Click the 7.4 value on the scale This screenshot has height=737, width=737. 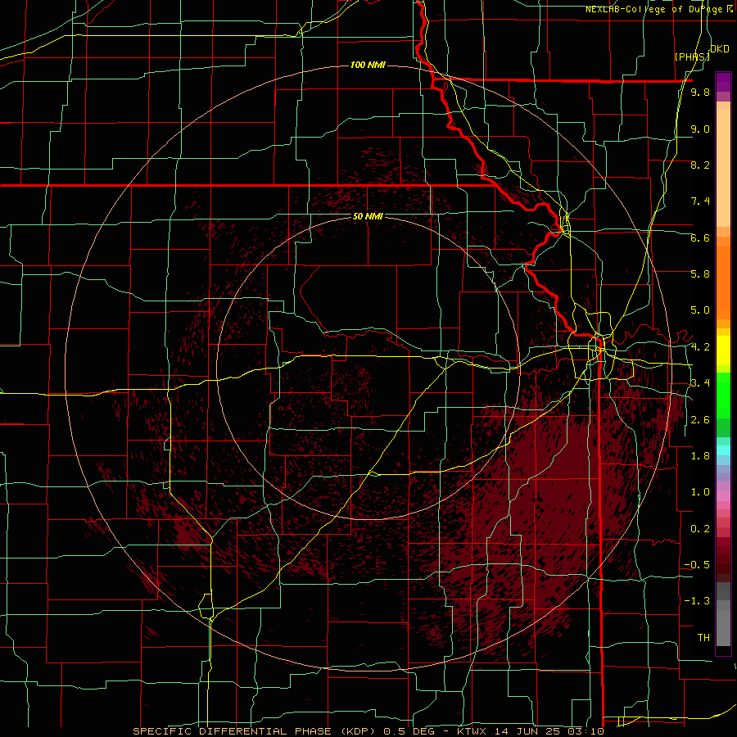point(700,201)
